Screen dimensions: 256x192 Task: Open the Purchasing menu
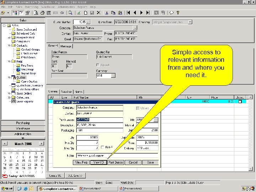point(32,7)
